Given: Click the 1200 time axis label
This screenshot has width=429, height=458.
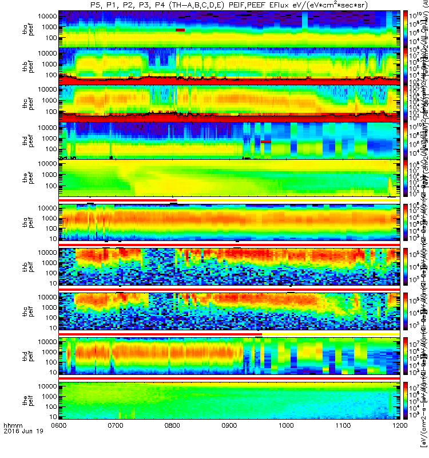Looking at the screenshot, I should click(400, 425).
